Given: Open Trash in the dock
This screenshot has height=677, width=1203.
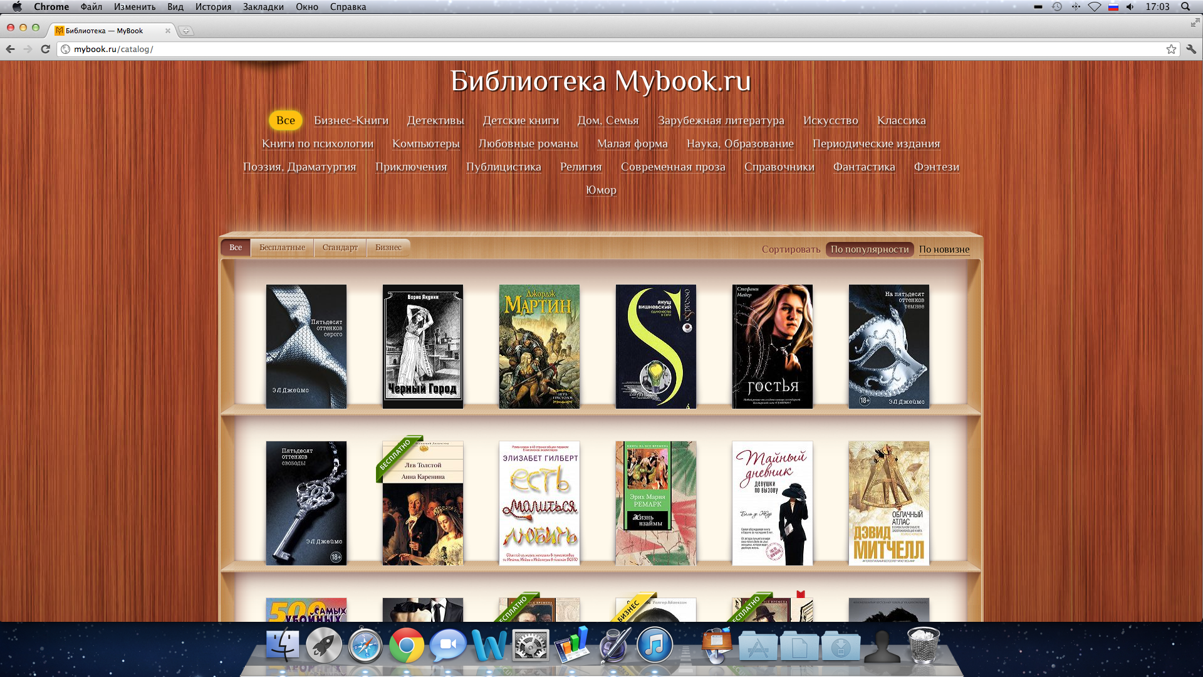Looking at the screenshot, I should click(924, 645).
